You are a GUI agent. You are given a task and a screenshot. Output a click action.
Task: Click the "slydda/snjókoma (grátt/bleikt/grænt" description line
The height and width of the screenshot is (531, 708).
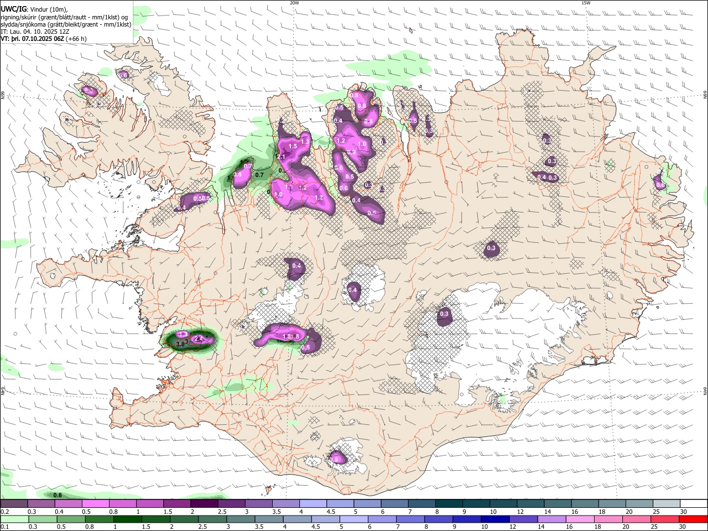point(66,24)
